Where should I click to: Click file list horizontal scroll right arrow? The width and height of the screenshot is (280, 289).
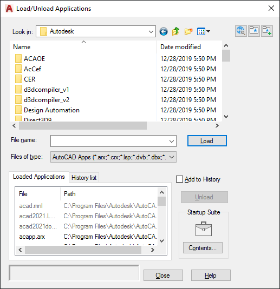coord(217,126)
